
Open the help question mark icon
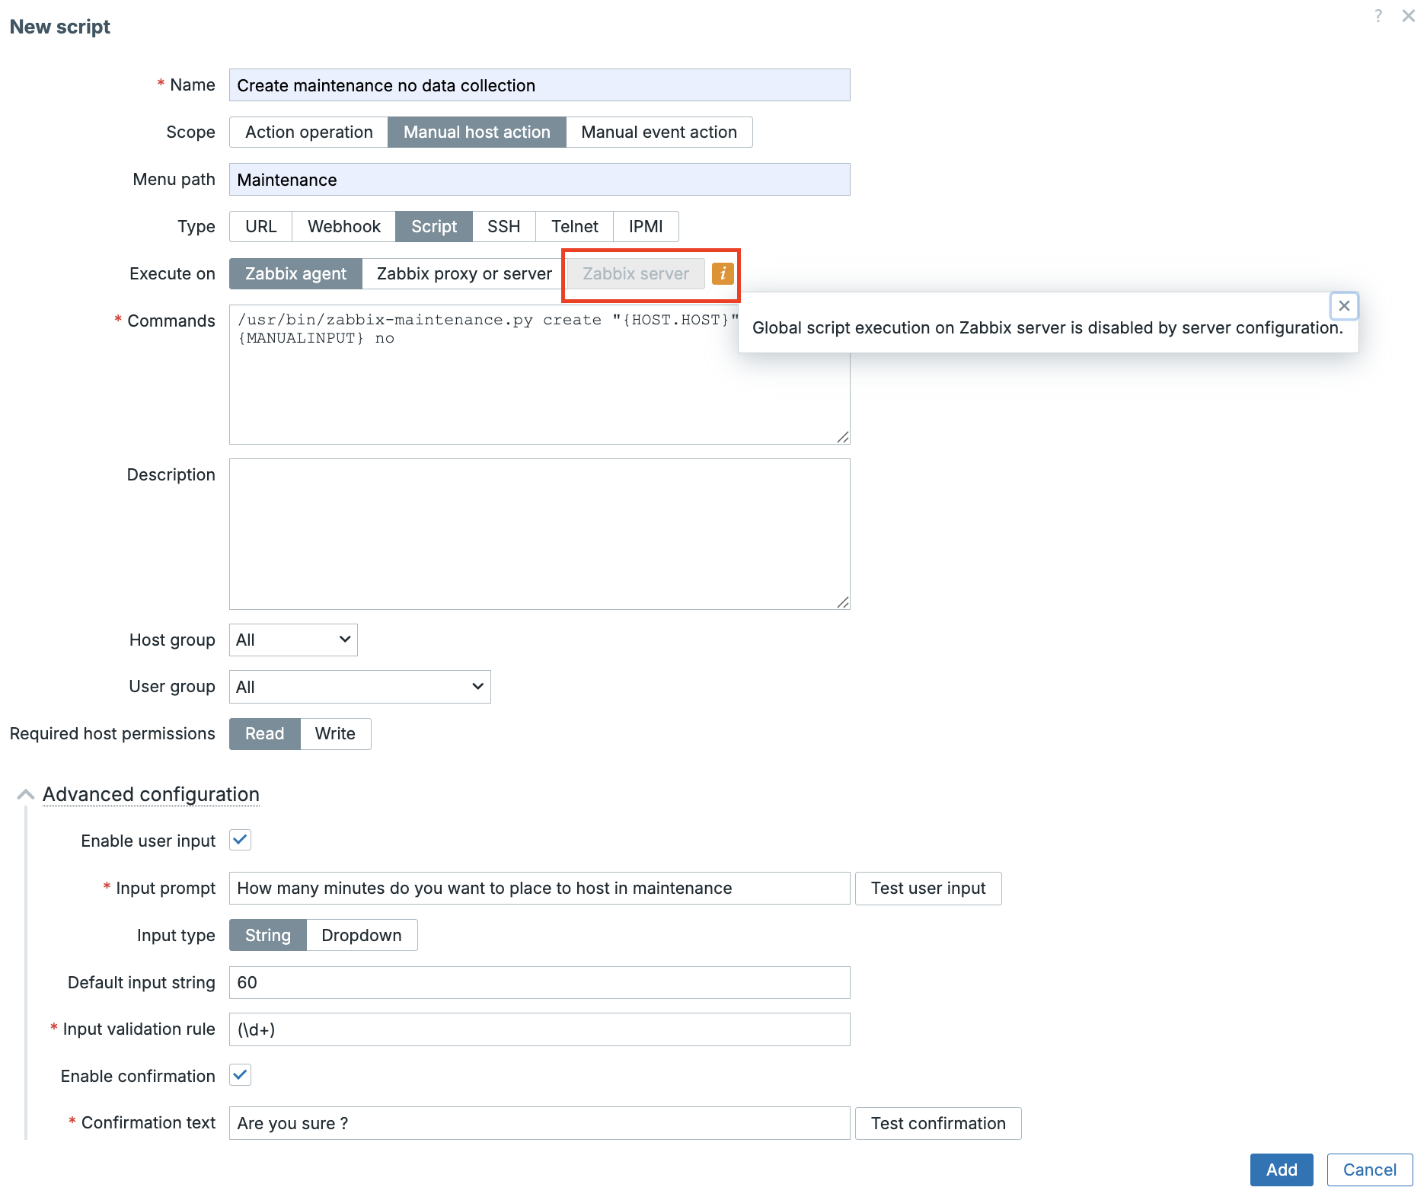click(1378, 16)
